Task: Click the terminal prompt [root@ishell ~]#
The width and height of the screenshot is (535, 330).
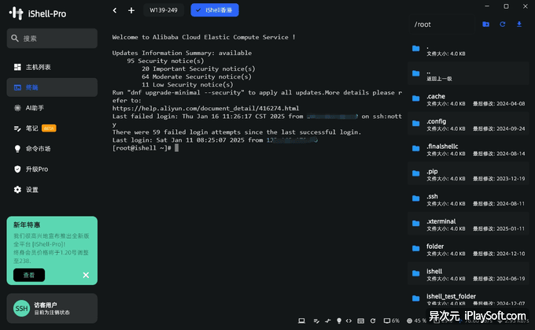Action: click(x=142, y=148)
